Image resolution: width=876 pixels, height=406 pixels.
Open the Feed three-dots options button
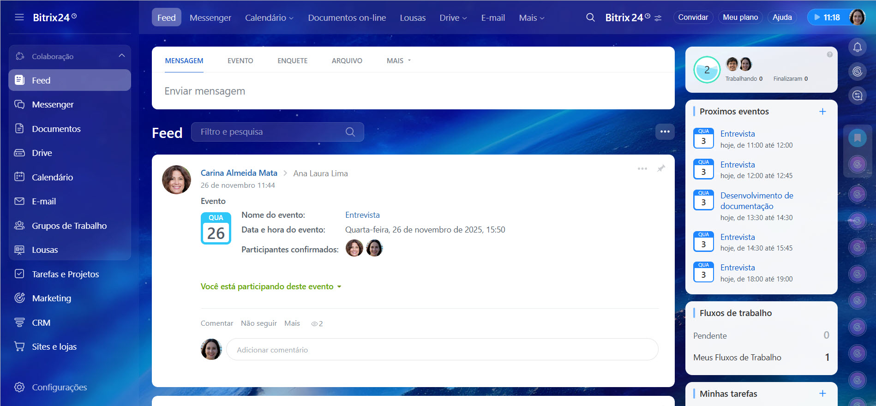coord(665,131)
